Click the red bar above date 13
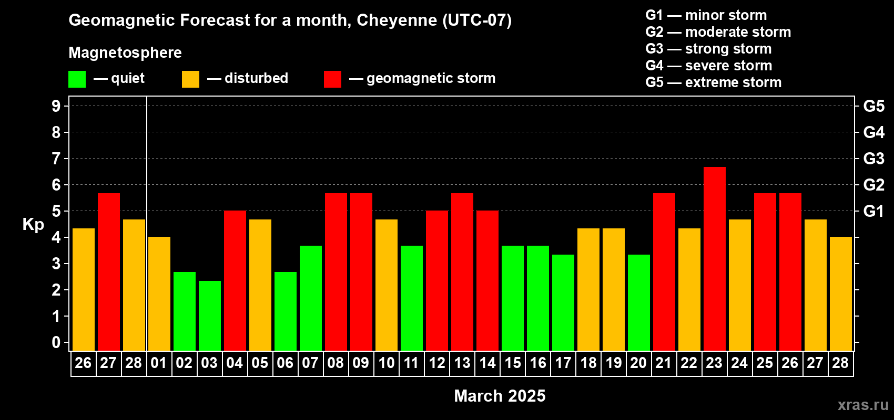The height and width of the screenshot is (420, 894). 462,272
